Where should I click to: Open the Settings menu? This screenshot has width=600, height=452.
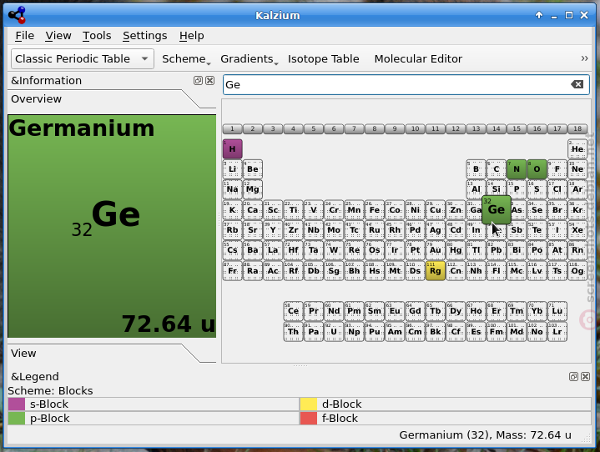(x=144, y=36)
